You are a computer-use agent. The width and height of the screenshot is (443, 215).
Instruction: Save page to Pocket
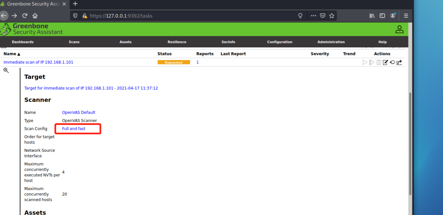[x=323, y=16]
